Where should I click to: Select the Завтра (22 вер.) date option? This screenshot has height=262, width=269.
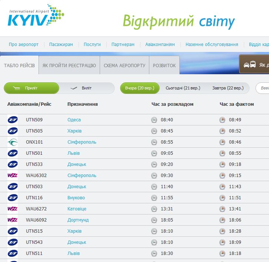[x=228, y=88]
